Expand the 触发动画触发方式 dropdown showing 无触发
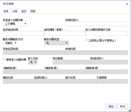This screenshot has height=112, width=131. click(10, 43)
